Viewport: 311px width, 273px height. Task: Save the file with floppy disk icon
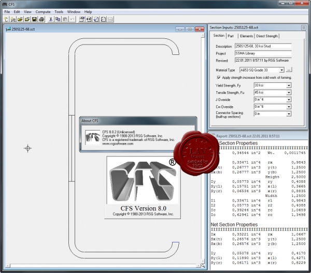pos(34,19)
